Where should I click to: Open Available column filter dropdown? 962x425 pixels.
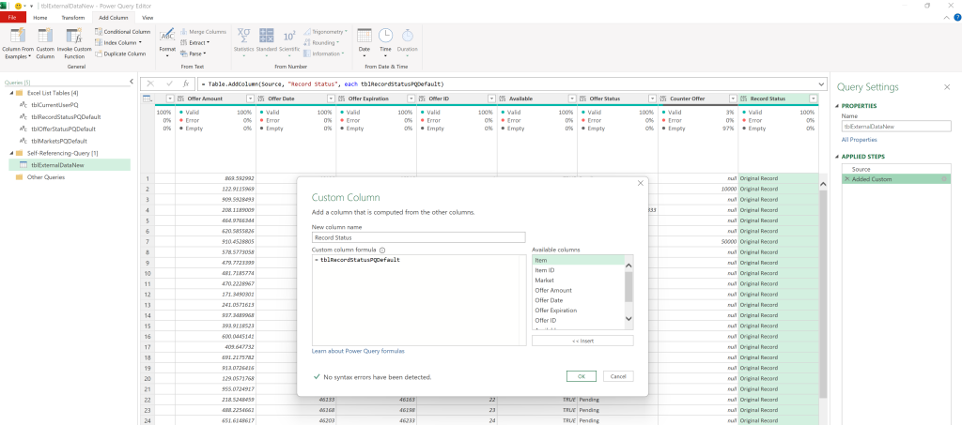(572, 99)
